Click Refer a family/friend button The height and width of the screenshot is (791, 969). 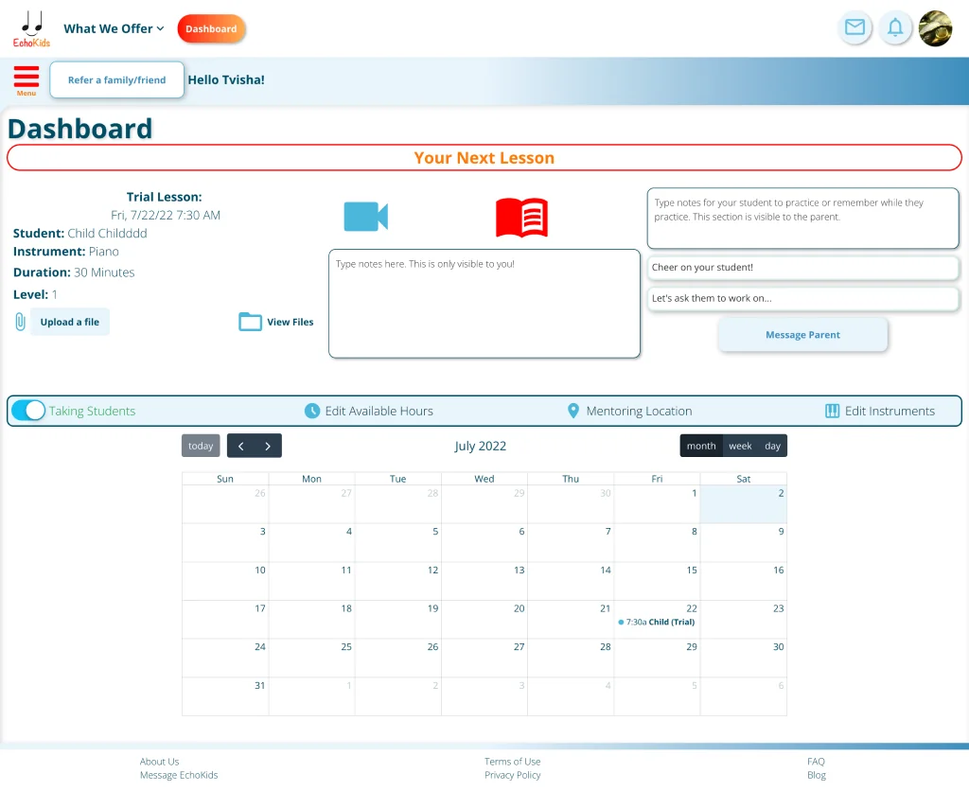coord(116,79)
